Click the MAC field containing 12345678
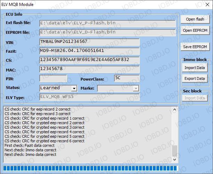The height and width of the screenshot is (174, 213). coord(89,69)
